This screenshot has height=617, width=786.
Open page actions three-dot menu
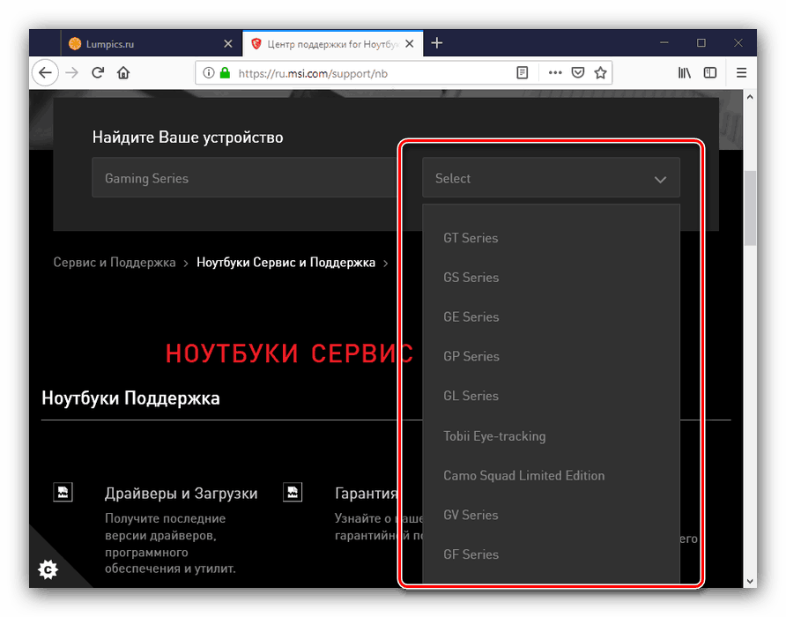pyautogui.click(x=555, y=73)
